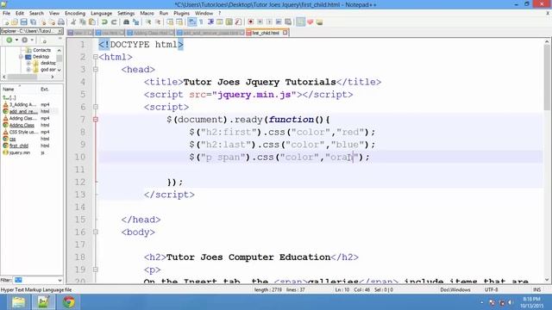Collapse the p fold on line 19

coord(96,270)
